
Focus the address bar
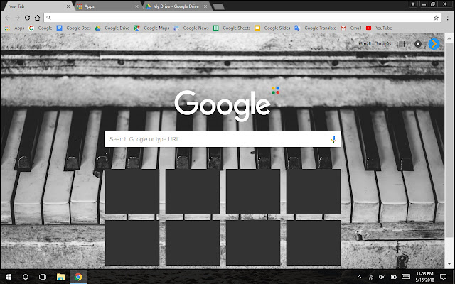(x=242, y=18)
